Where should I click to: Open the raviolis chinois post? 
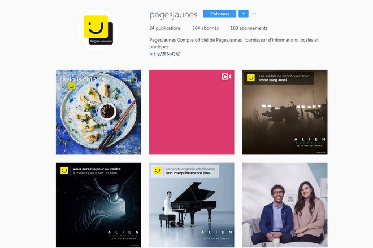click(x=98, y=112)
